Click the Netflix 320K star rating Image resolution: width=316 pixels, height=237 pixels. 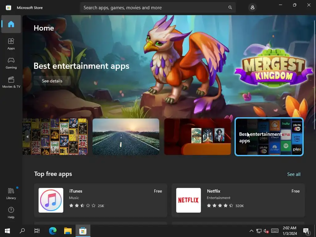point(225,206)
